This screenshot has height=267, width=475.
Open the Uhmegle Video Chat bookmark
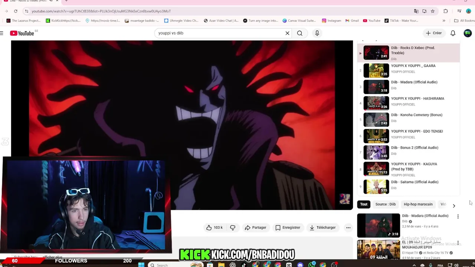181,20
